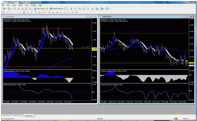Toggle the Terminal panel icon

tap(26, 9)
